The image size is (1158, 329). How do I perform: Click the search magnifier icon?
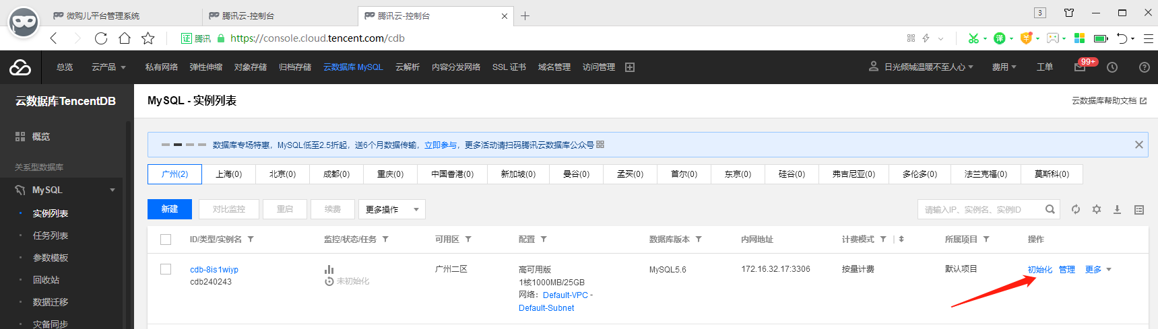click(x=1050, y=209)
